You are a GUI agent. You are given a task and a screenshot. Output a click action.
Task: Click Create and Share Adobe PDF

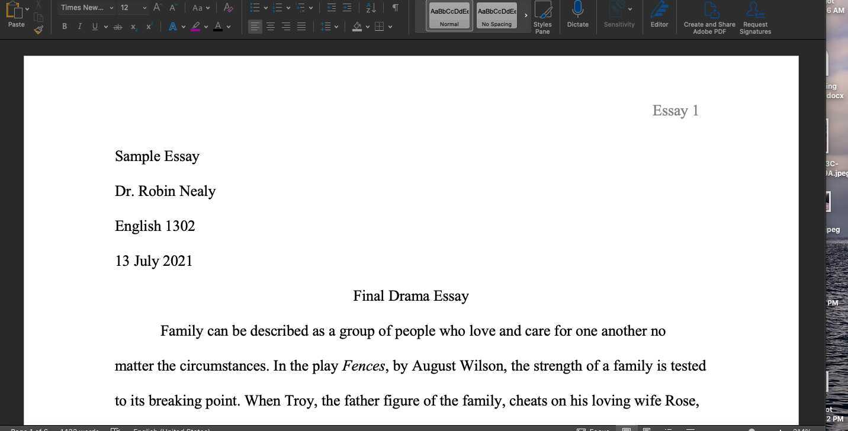[709, 18]
